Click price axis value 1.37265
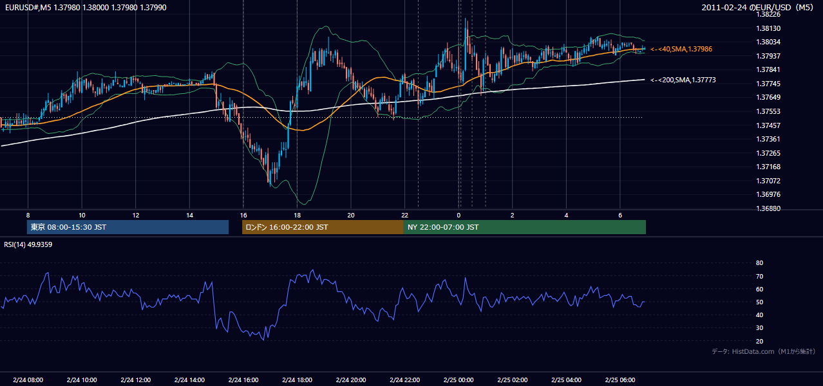Screen dimensions: 823x386 coord(768,153)
